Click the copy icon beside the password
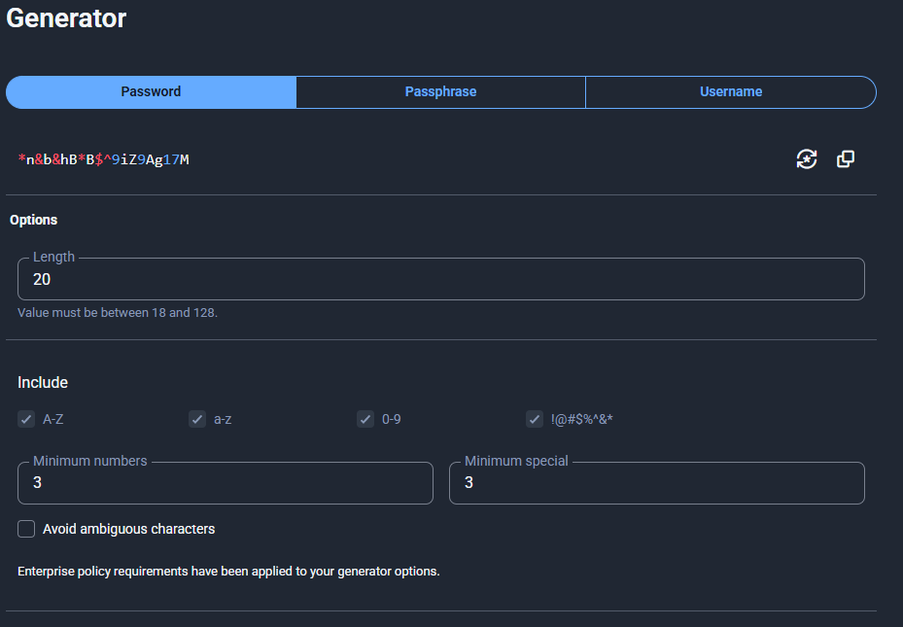The width and height of the screenshot is (903, 627). click(x=845, y=159)
